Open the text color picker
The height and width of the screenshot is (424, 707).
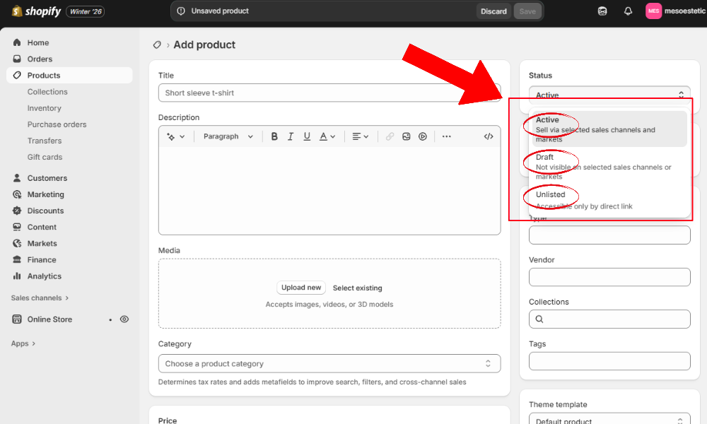(322, 136)
